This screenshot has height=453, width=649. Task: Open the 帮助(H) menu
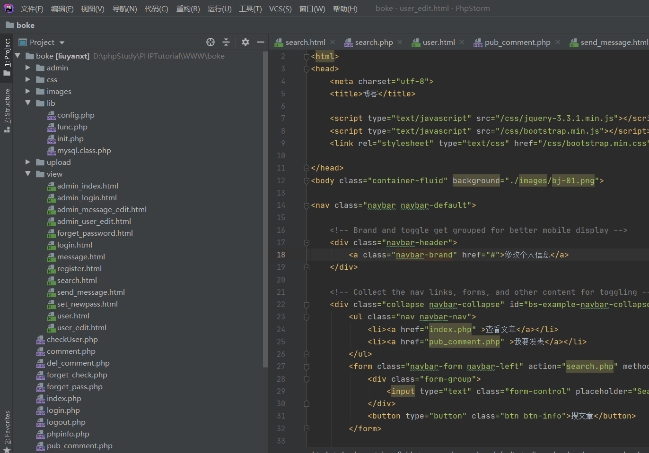(345, 9)
